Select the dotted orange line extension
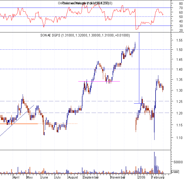This screenshot has width=184, height=179. 58,124
